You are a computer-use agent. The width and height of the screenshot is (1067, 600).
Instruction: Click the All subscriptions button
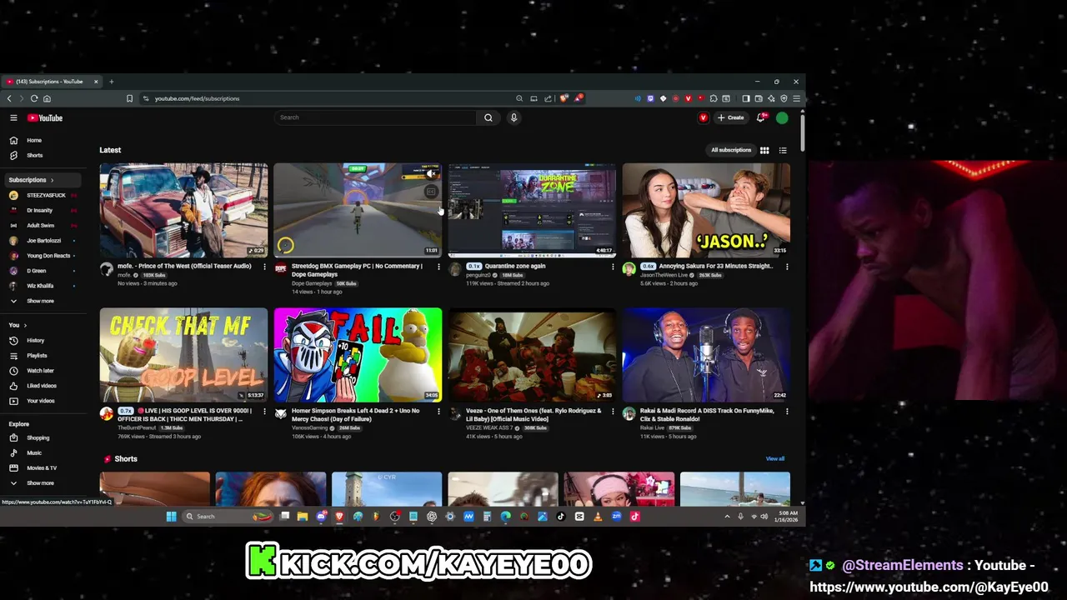pos(731,150)
